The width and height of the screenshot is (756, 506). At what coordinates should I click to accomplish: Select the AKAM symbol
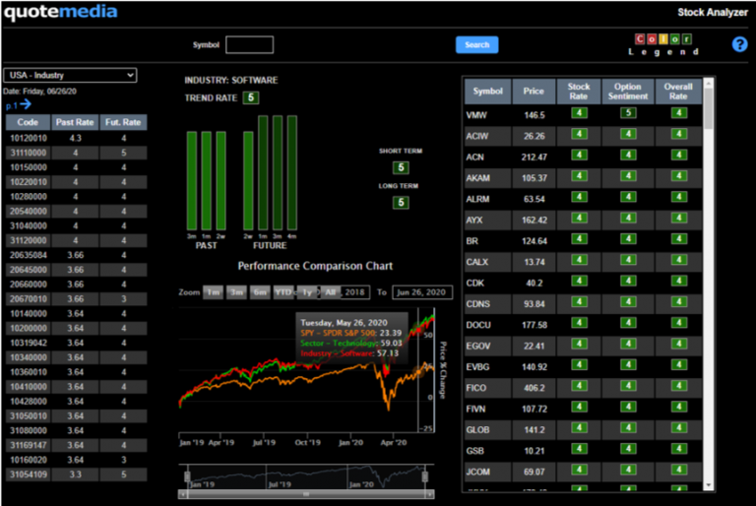(477, 178)
